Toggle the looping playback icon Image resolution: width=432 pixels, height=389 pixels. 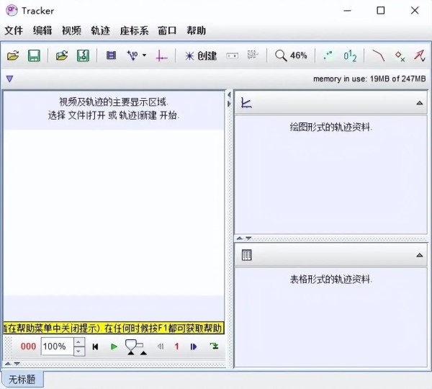point(214,346)
